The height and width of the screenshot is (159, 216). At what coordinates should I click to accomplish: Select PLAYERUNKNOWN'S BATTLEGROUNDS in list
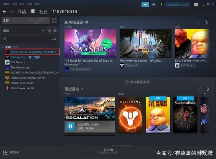32,73
